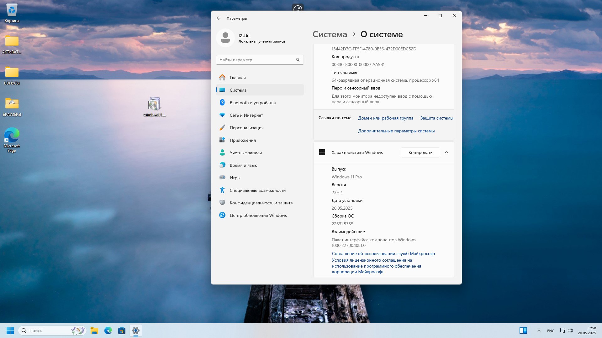
Task: Click the Windows 11 Pro edition text
Action: tap(347, 177)
